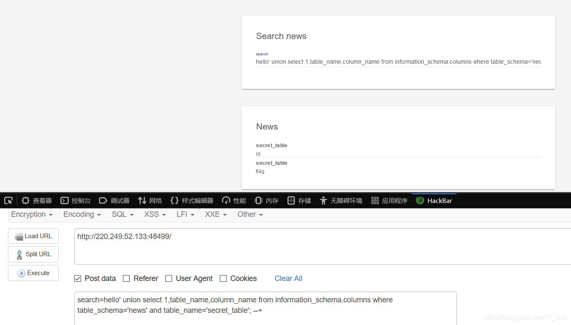The image size is (571, 325).
Task: Open the Debugger (调试器) tab
Action: [x=114, y=200]
